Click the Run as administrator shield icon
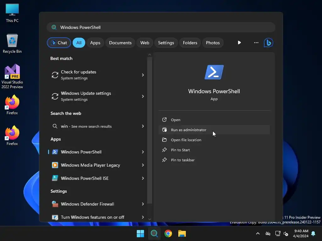Screen dimensions: 322x241 pyautogui.click(x=164, y=130)
